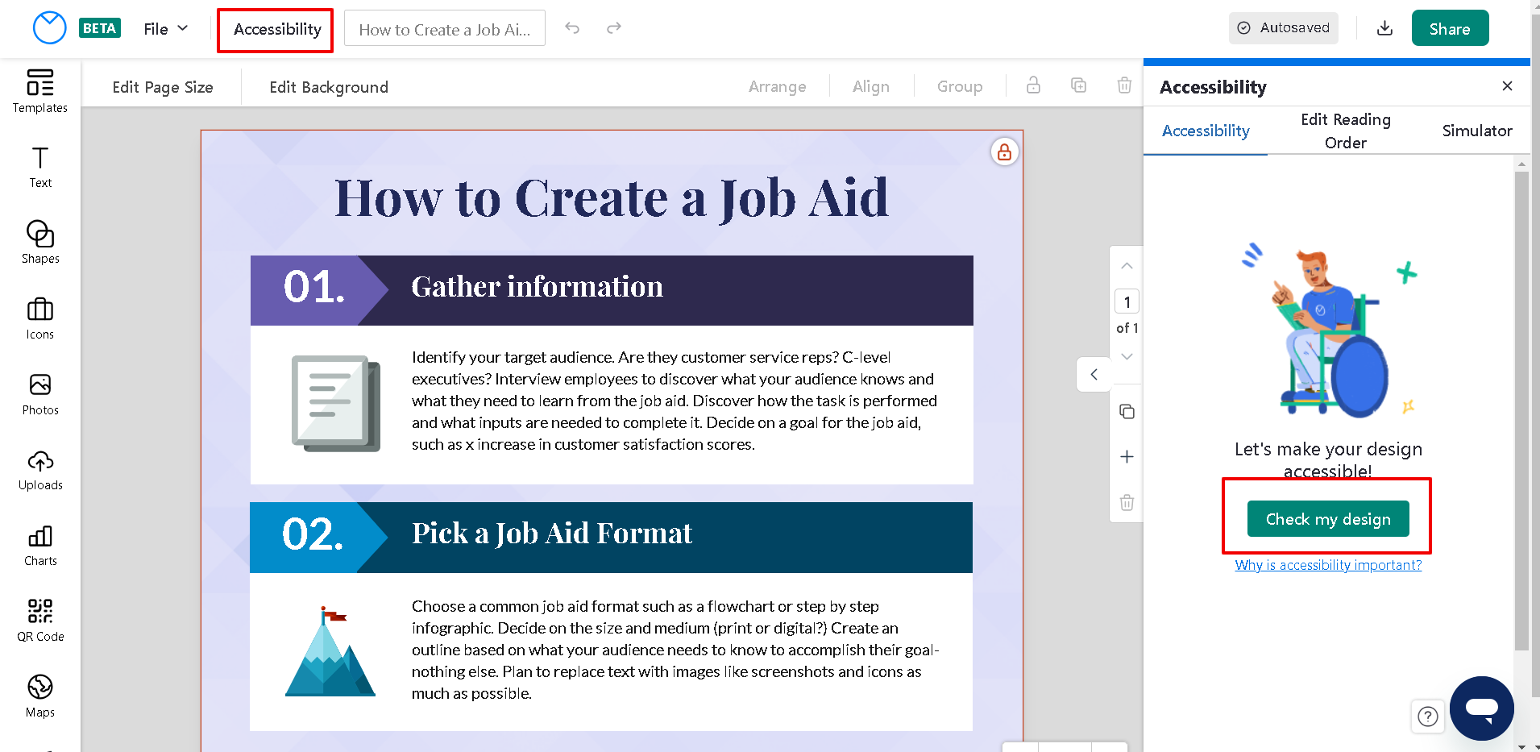Screen dimensions: 1540x752
Task: Switch to the Simulator tab
Action: 1476,130
